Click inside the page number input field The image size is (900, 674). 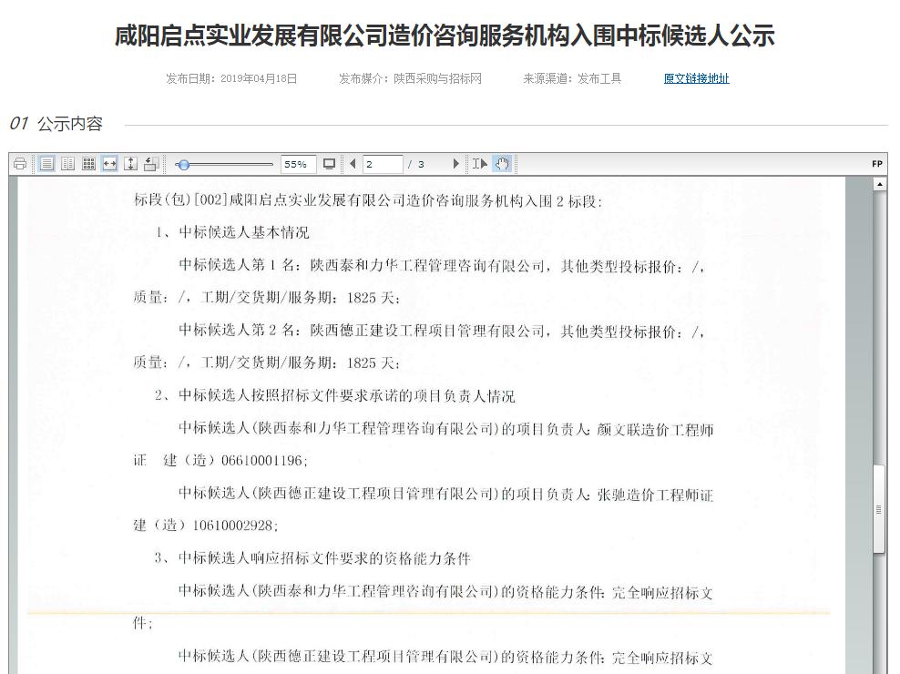tap(383, 164)
